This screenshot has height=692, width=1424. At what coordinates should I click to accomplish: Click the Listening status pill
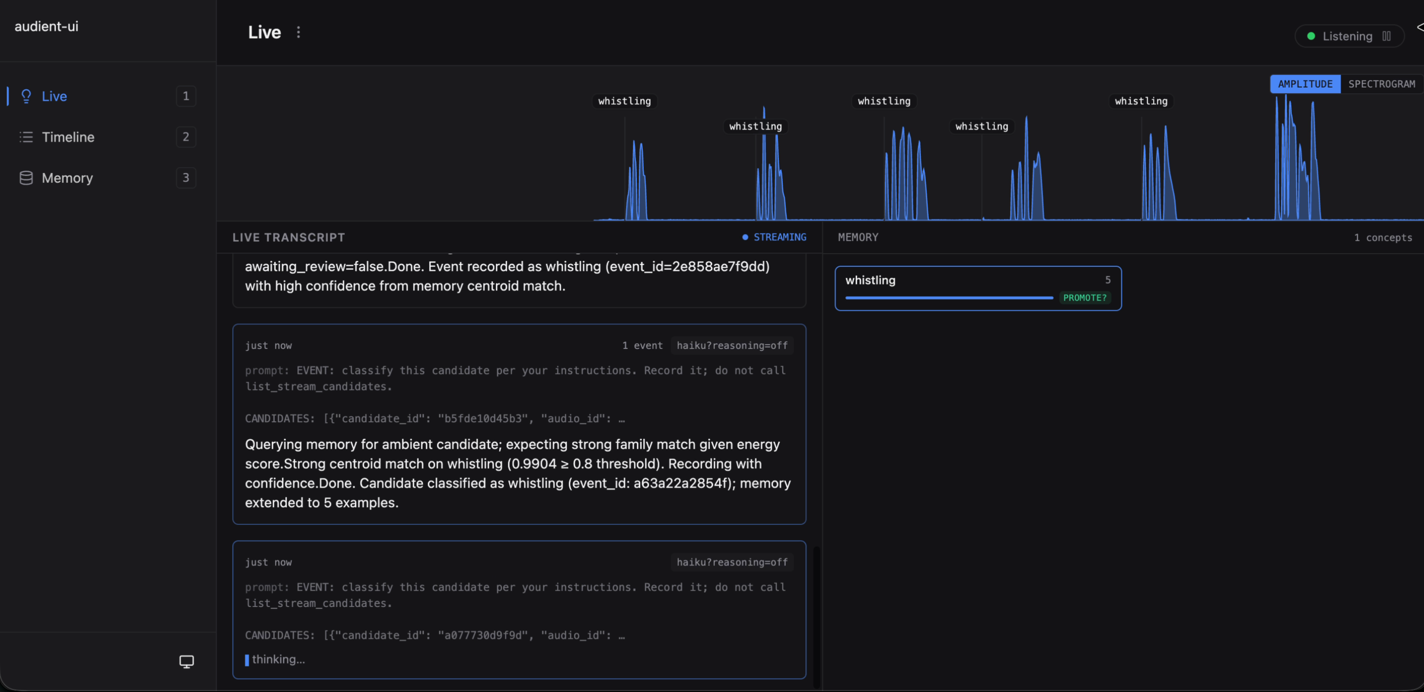[1349, 36]
